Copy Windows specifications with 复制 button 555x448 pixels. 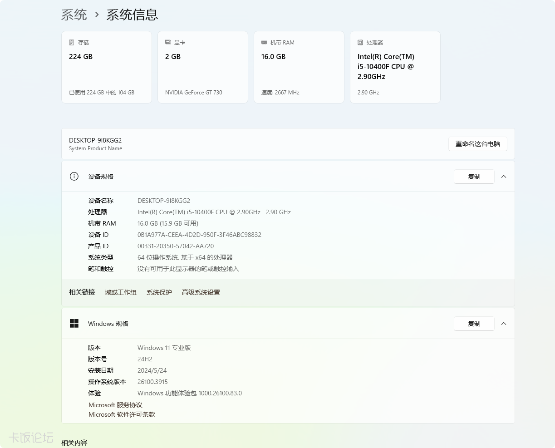point(474,324)
